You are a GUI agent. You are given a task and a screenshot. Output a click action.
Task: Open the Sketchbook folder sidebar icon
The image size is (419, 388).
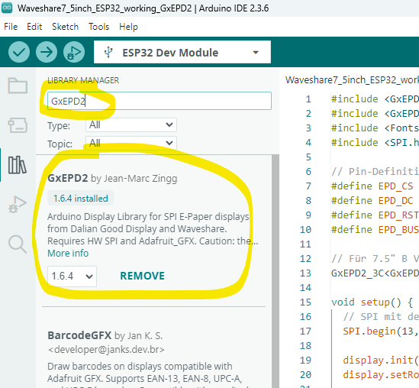pyautogui.click(x=18, y=86)
